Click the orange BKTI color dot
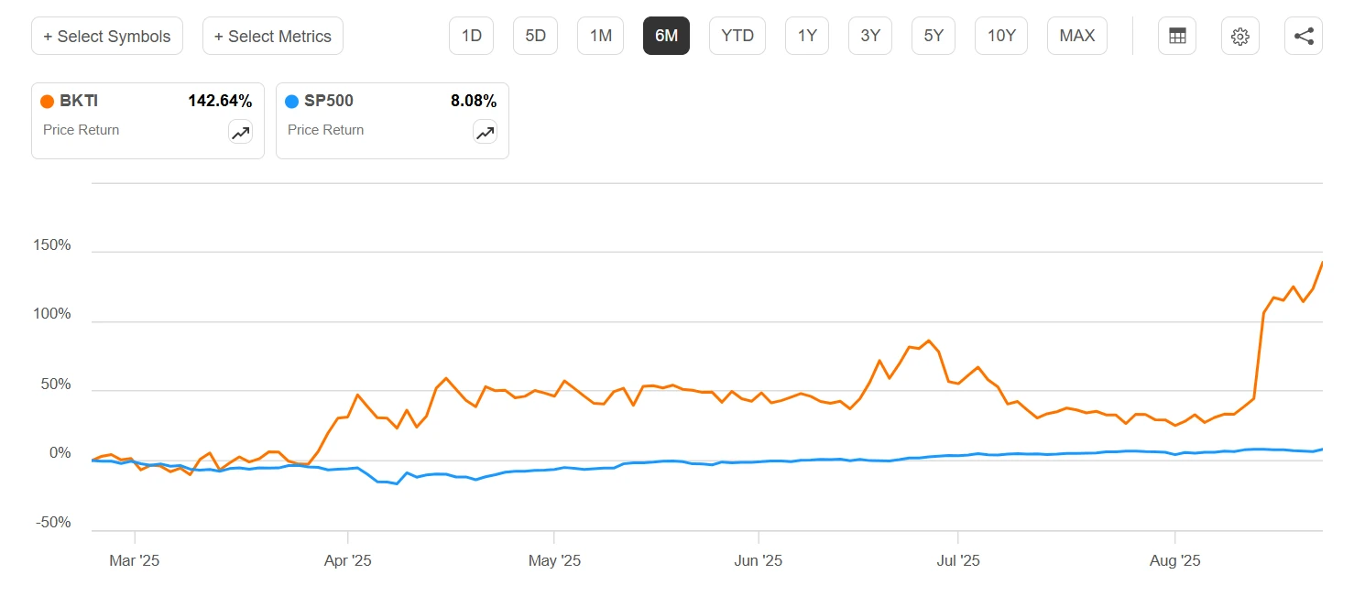 [x=48, y=102]
